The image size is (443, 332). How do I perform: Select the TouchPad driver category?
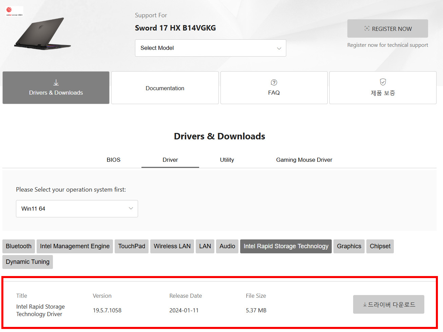coord(132,246)
